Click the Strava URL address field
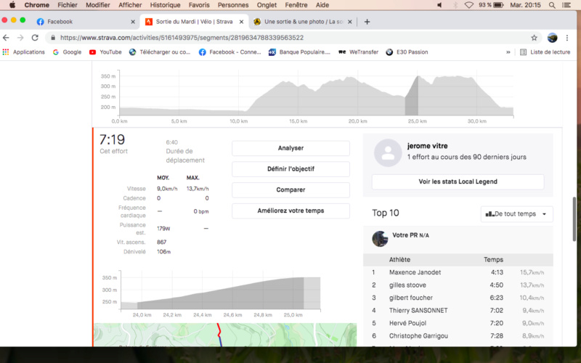Viewport: 581px width, 363px height. click(293, 38)
